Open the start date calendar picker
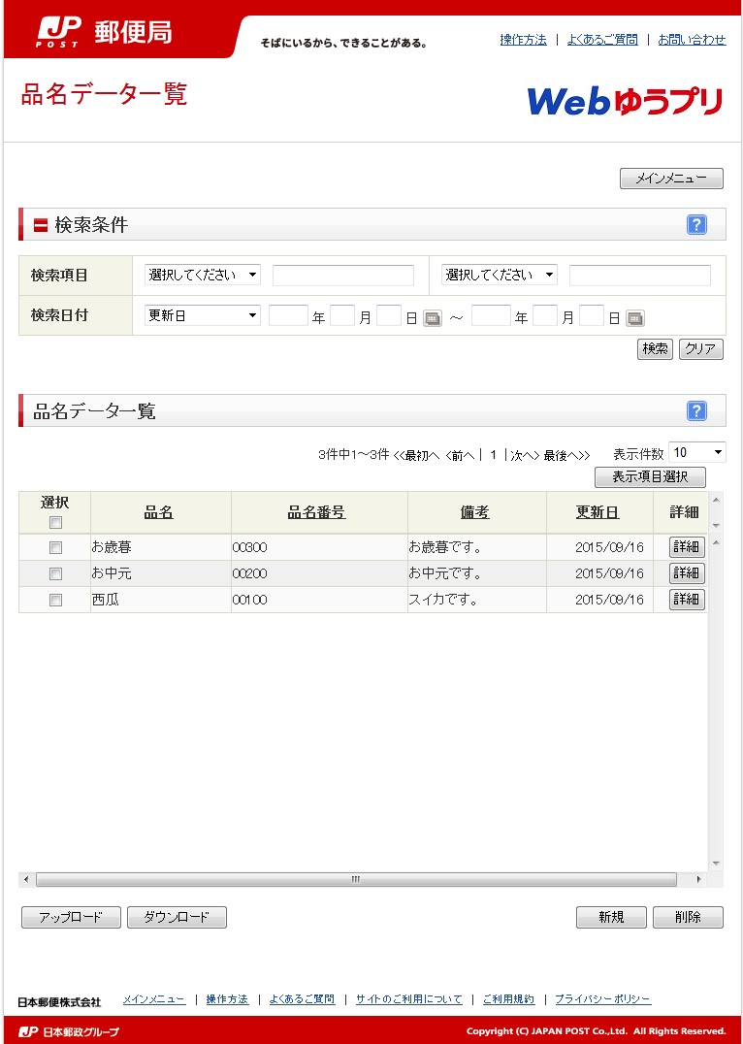The height and width of the screenshot is (1044, 743). point(433,318)
